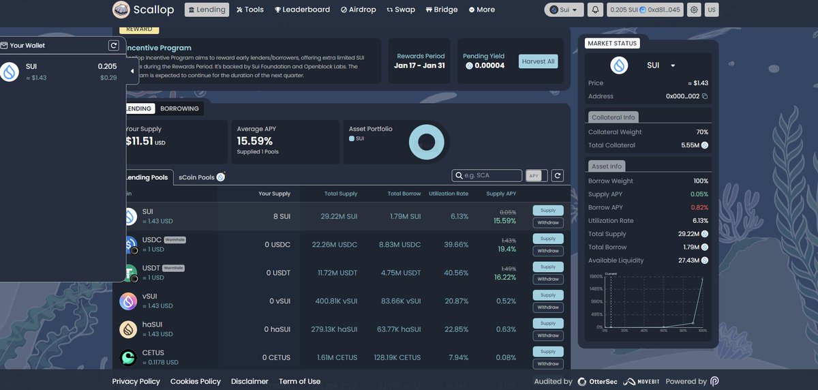818x390 pixels.
Task: Withdraw from the SUI pool
Action: click(548, 222)
